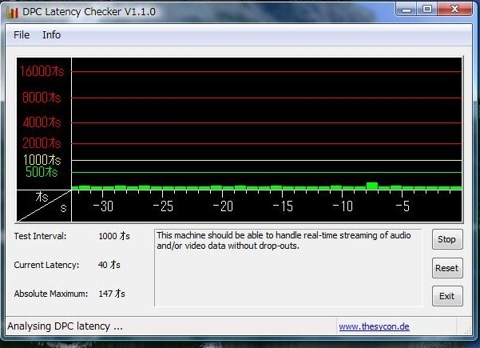The image size is (480, 348).
Task: Click the -15 time axis label
Action: 284,206
